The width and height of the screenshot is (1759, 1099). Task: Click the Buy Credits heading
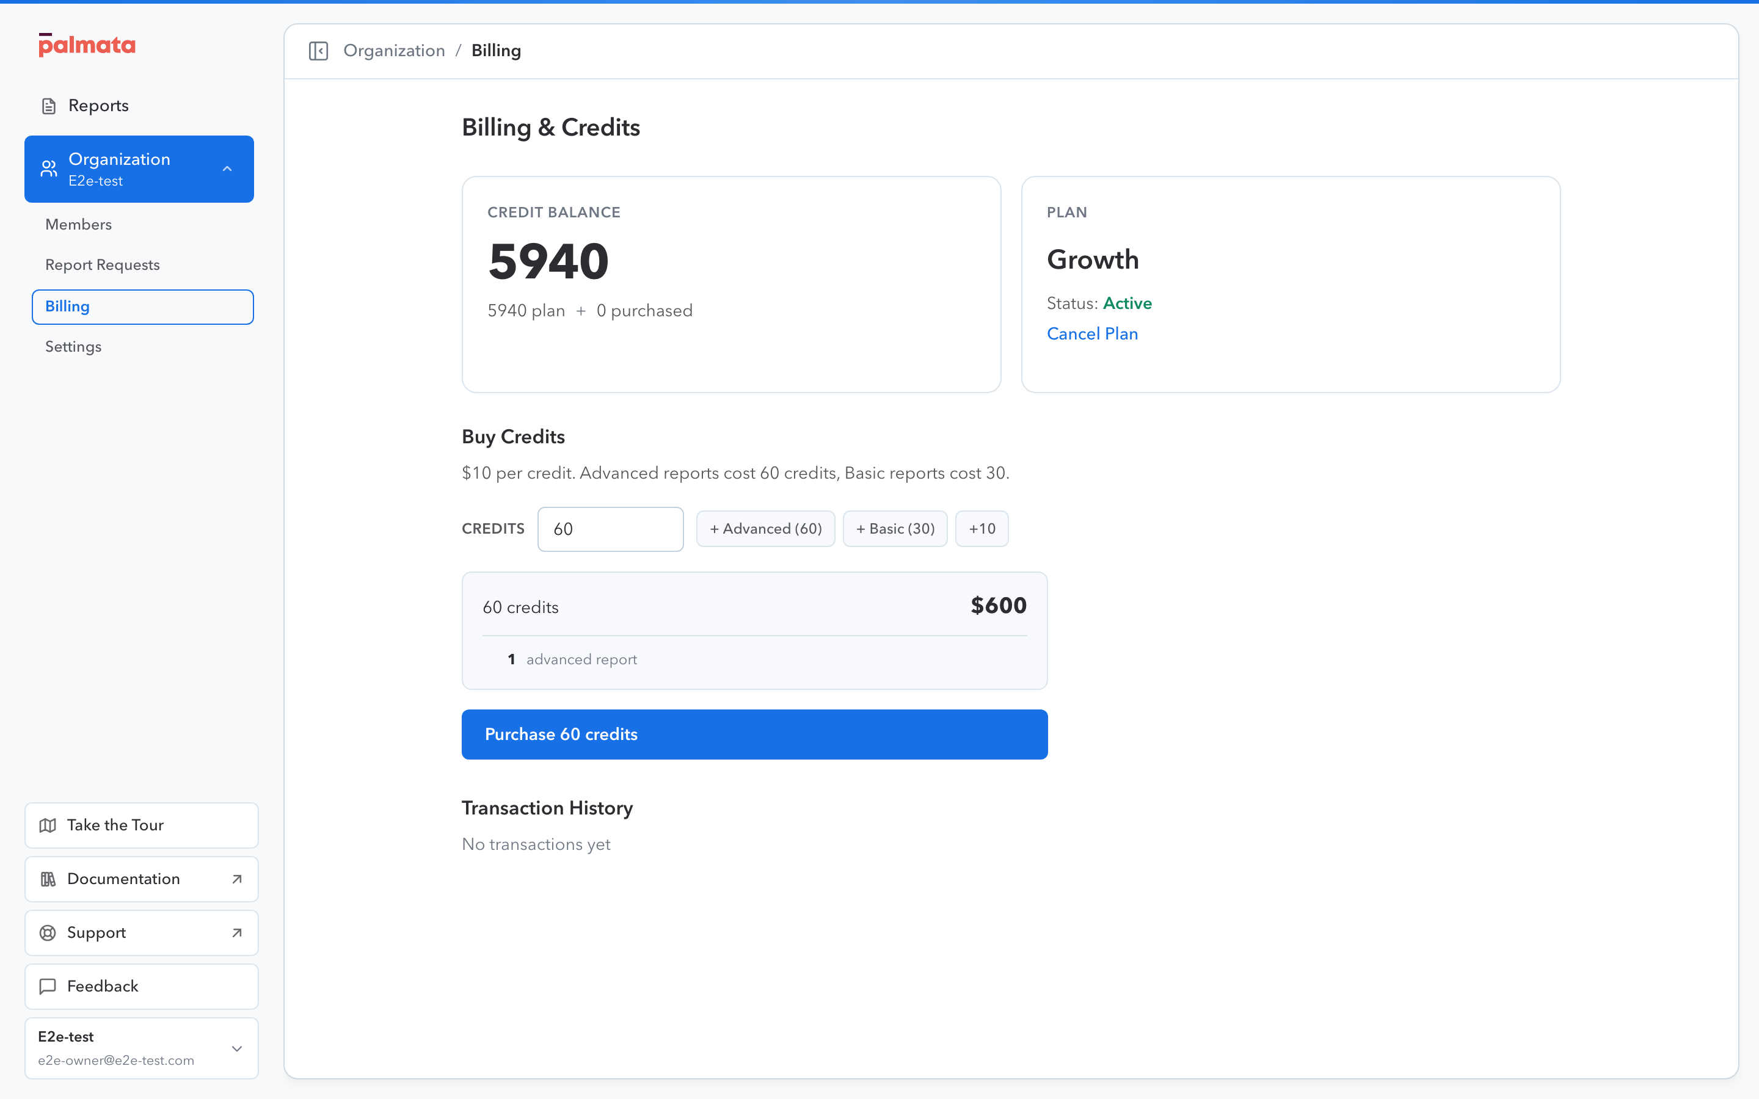click(513, 437)
